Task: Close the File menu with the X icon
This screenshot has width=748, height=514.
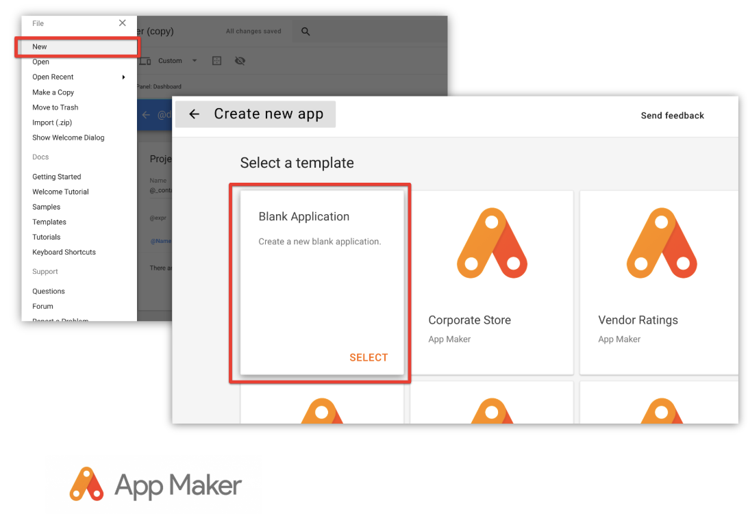Action: (x=122, y=23)
